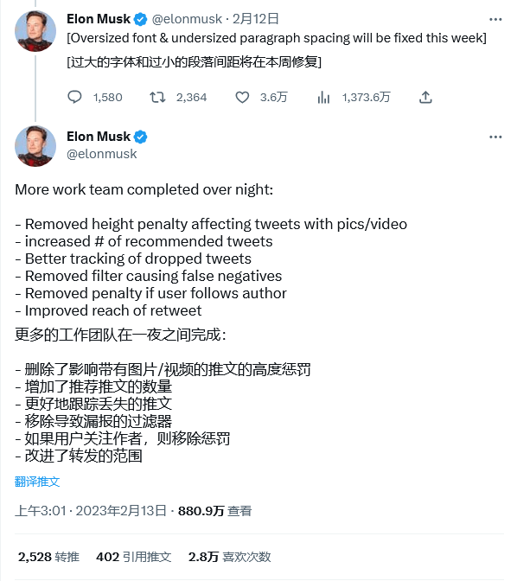This screenshot has width=517, height=581.
Task: Click the 880.9万 查看 view count
Action: point(214,511)
